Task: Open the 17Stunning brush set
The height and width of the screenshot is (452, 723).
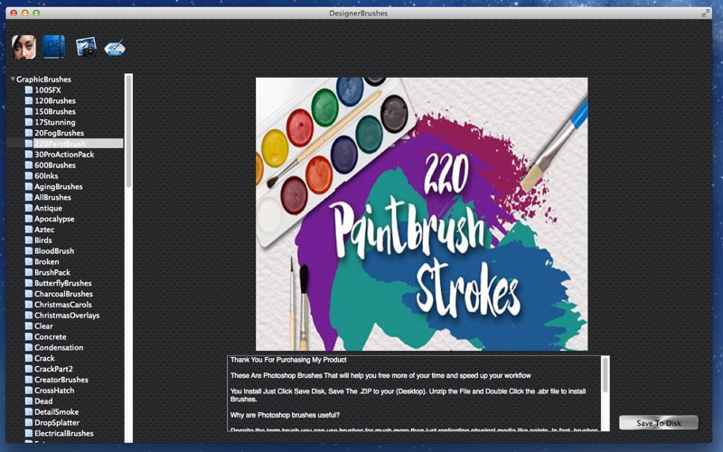Action: click(x=55, y=122)
